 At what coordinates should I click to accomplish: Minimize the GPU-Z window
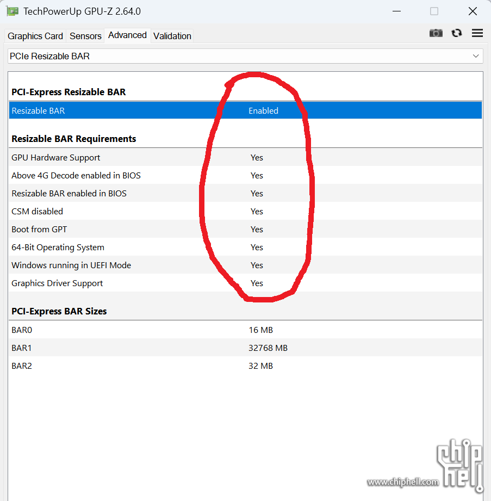click(396, 11)
